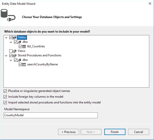Click the Model Namespace text field
Image resolution: width=154 pixels, height=140 pixels.
tap(51, 115)
